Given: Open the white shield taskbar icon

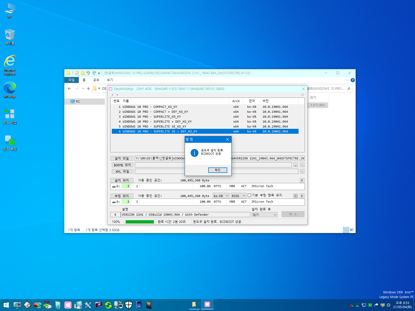Looking at the screenshot, I should coord(129,305).
